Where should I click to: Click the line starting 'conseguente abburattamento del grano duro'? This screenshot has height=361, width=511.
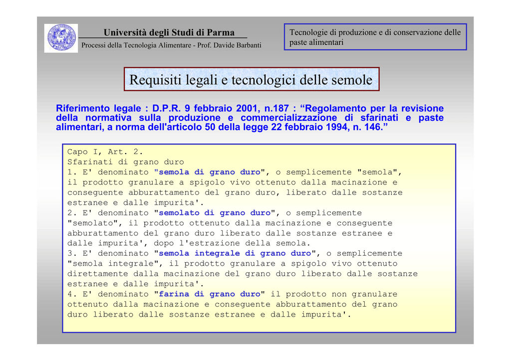click(235, 192)
